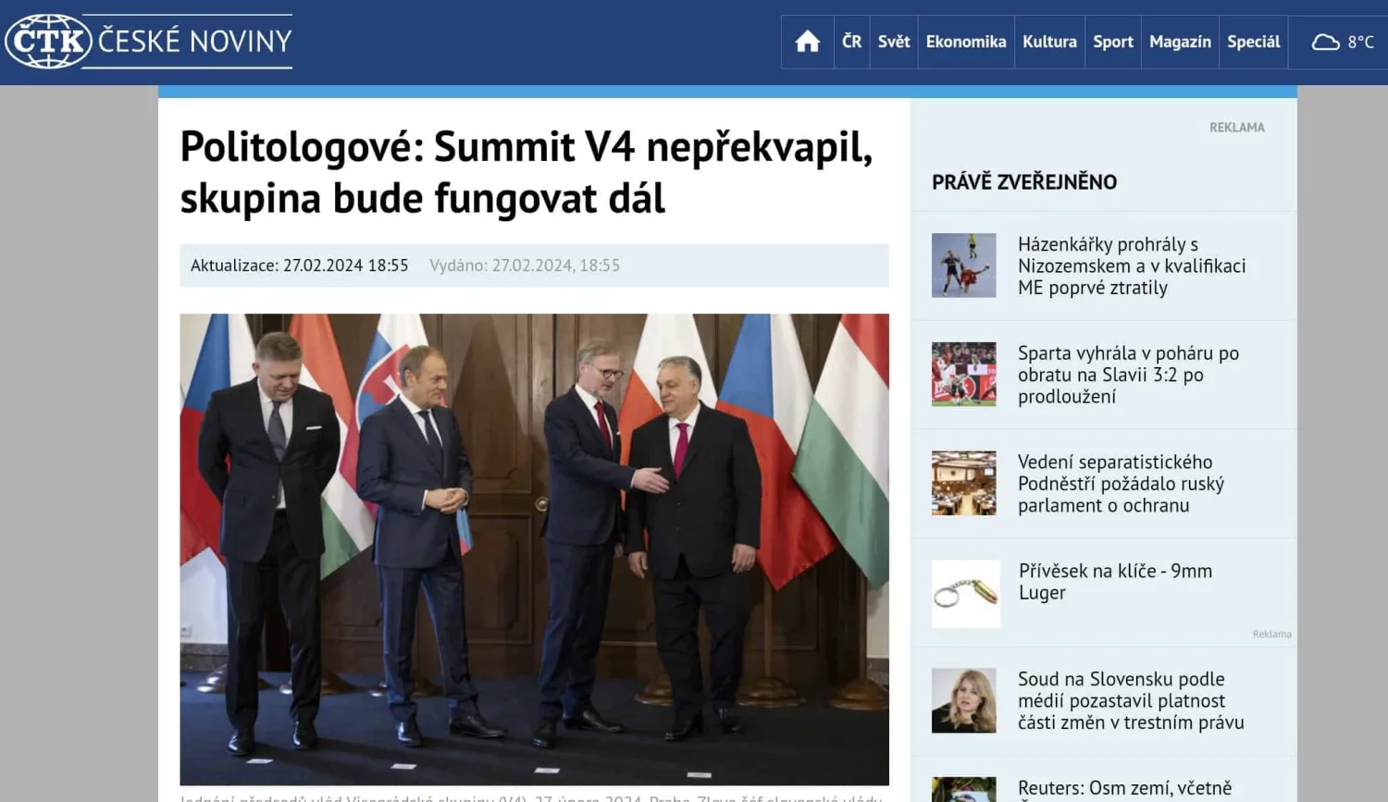The image size is (1388, 802).
Task: Click 'Soud na Slovensku' headline link
Action: coord(1131,700)
